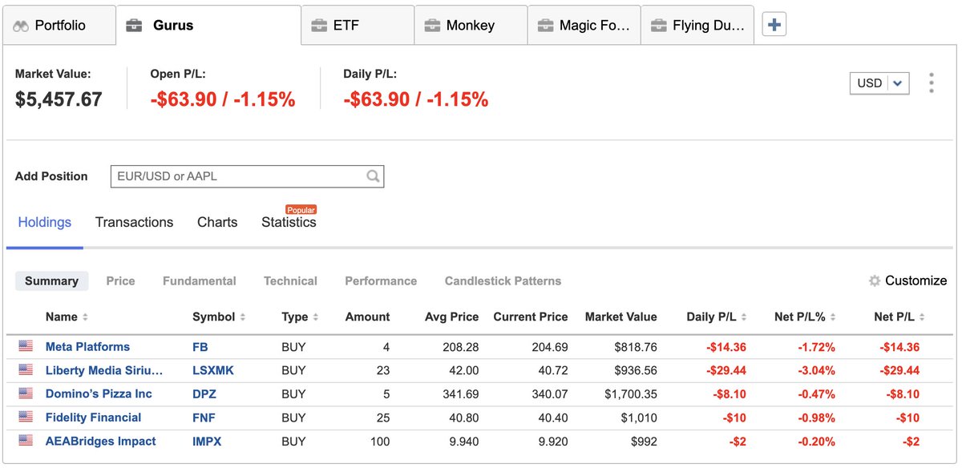Open the Liberty Media Siriu... link
962x468 pixels.
(104, 370)
